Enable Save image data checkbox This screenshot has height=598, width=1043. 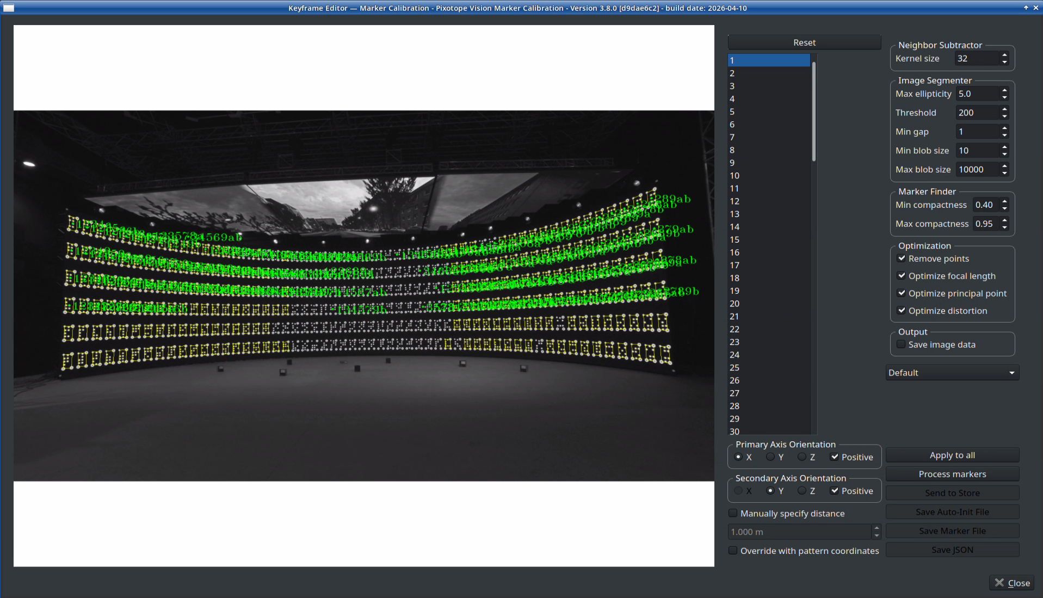[902, 344]
